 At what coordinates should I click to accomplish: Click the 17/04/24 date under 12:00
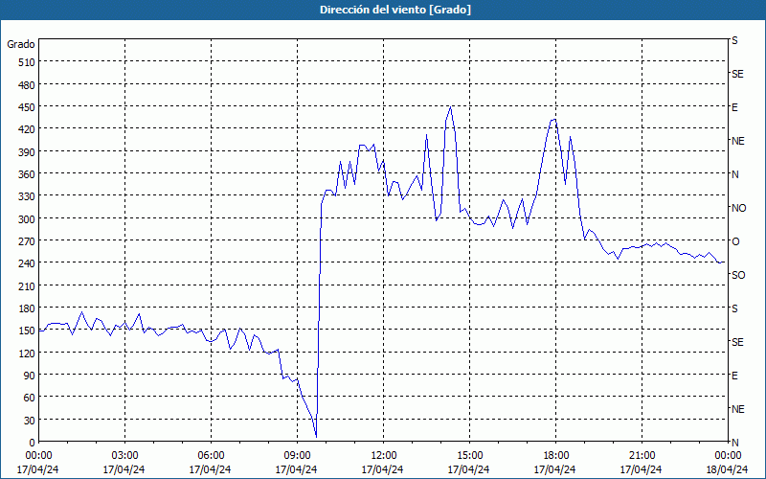[x=382, y=469]
